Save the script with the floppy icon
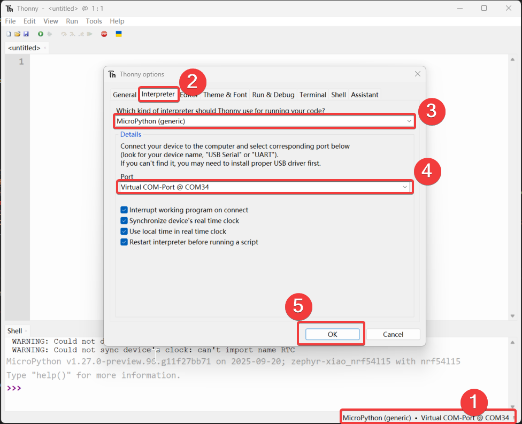522x424 pixels. tap(26, 34)
